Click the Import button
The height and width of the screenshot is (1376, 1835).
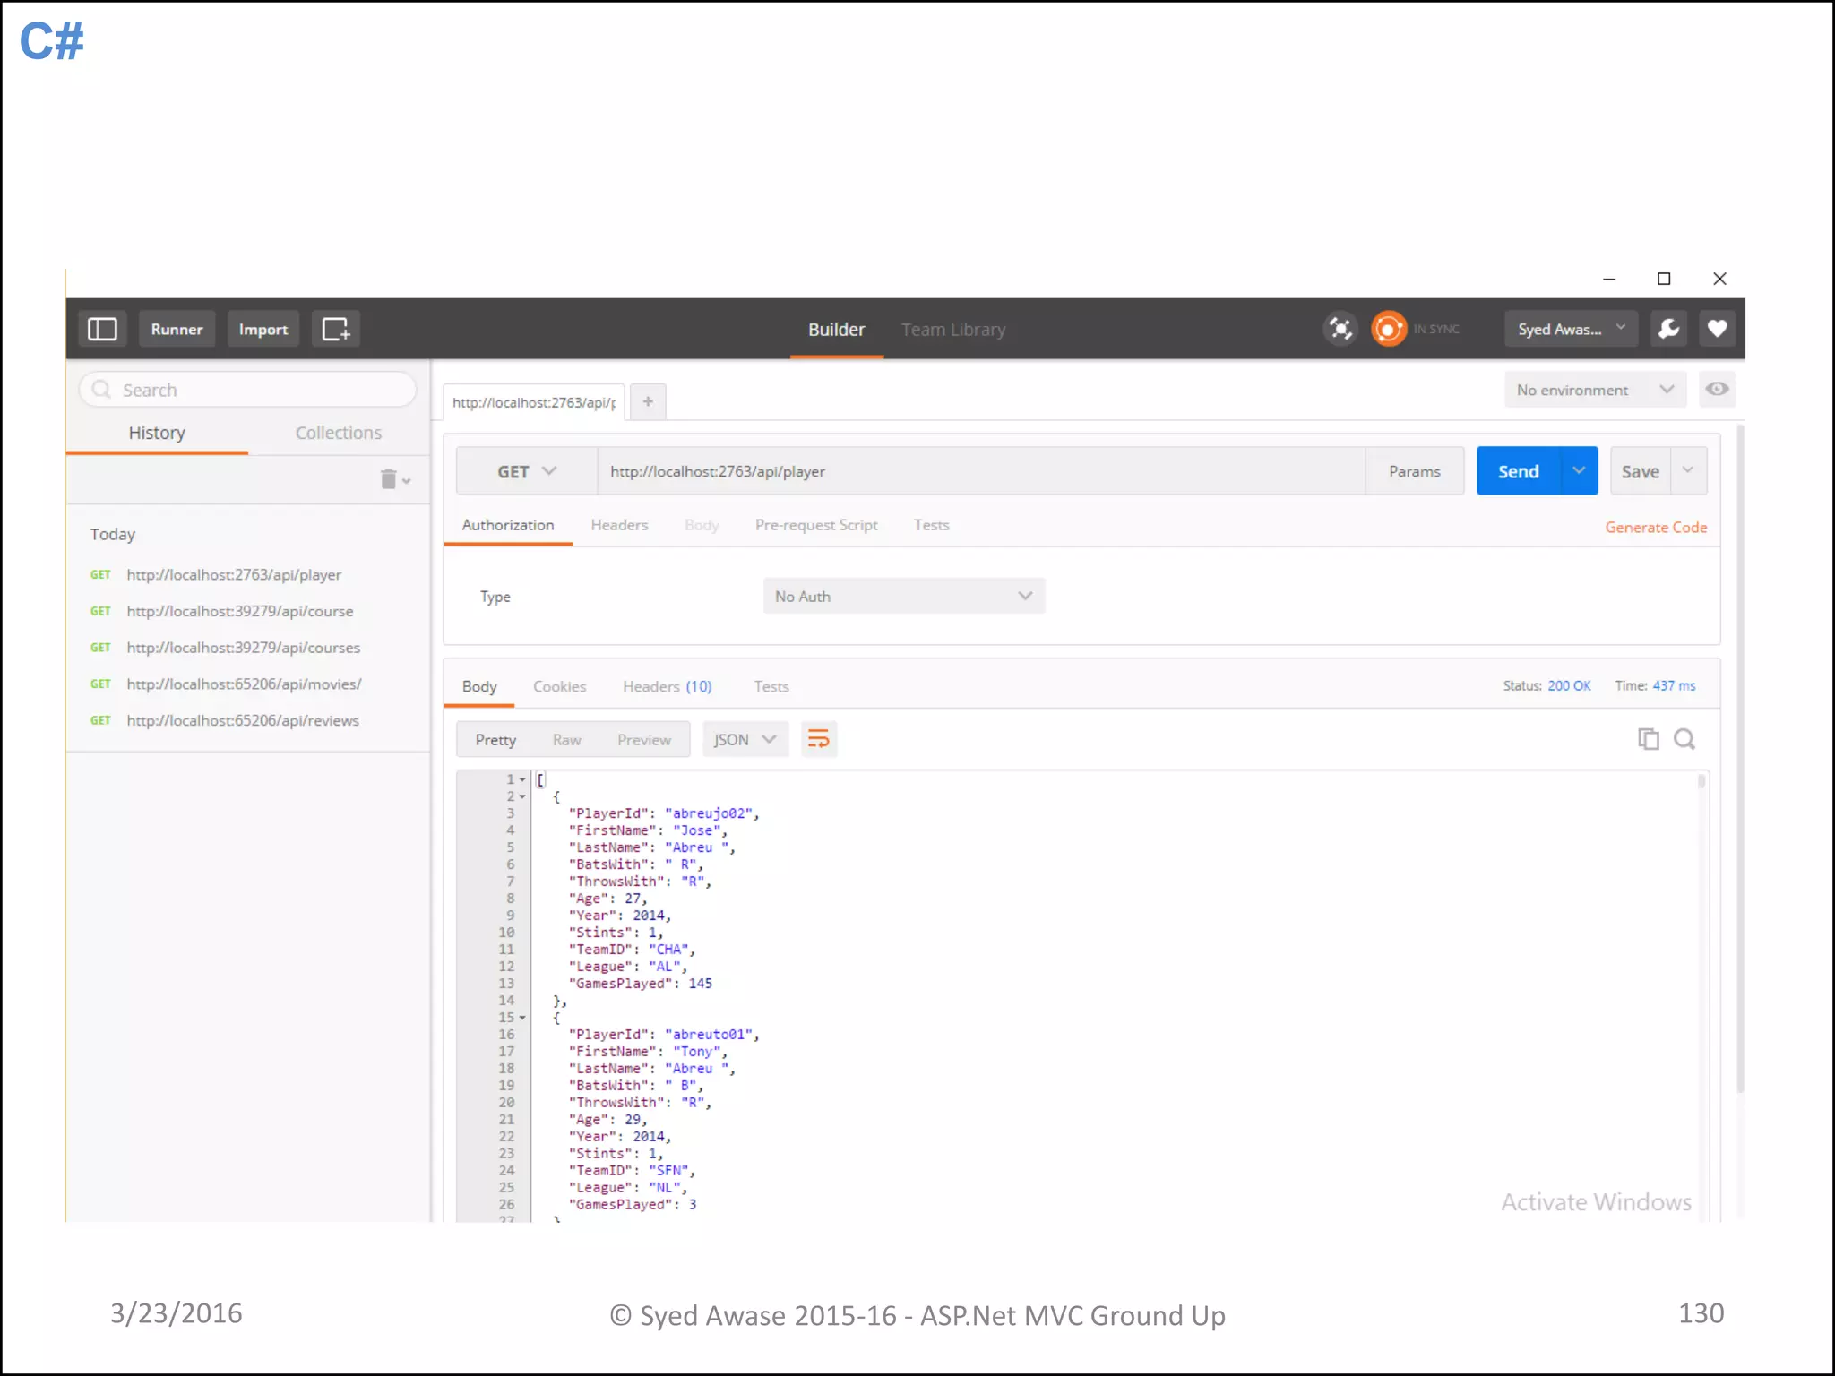click(x=263, y=329)
